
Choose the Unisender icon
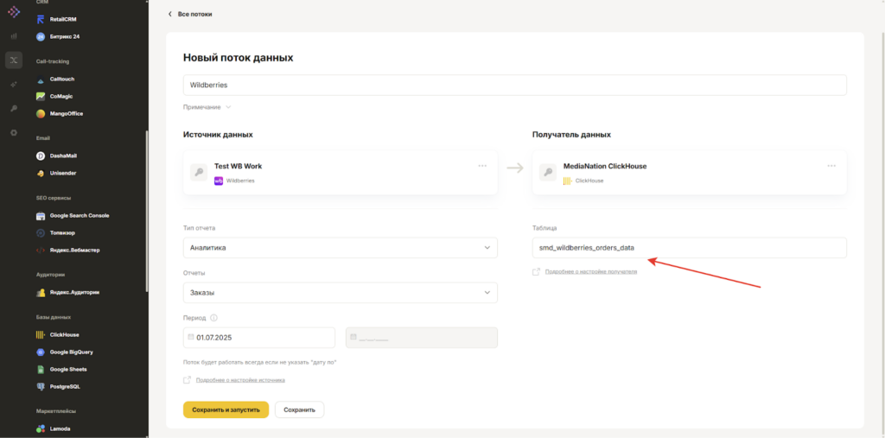41,174
